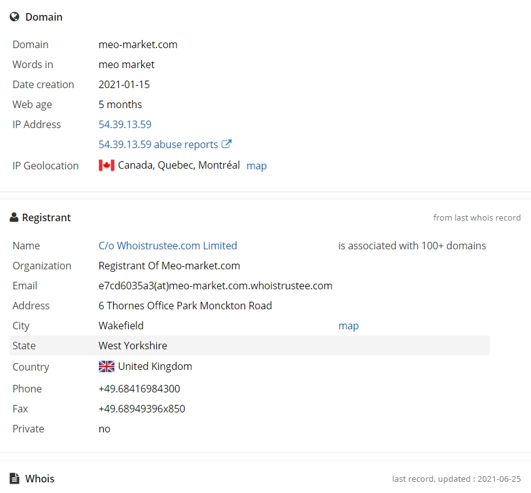Click the 'State' label in highlighted row
This screenshot has width=531, height=493.
click(24, 346)
